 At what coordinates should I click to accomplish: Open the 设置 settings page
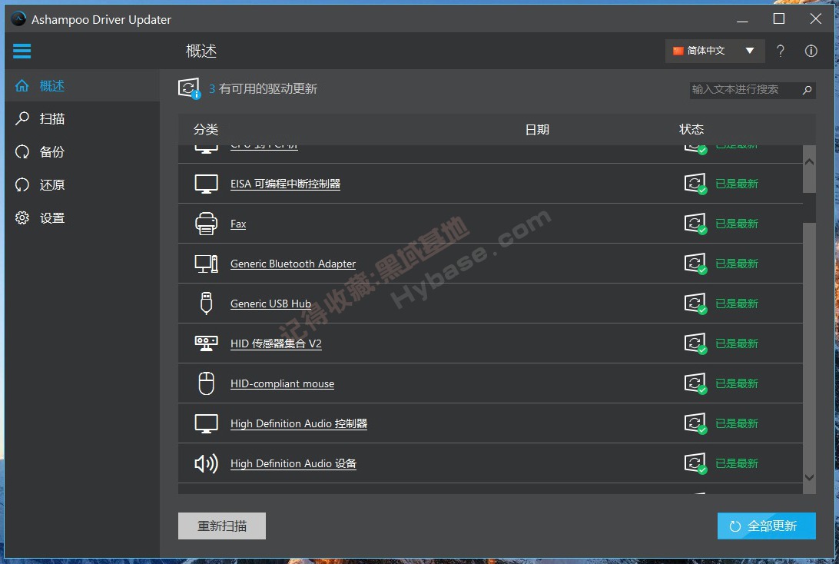click(82, 218)
